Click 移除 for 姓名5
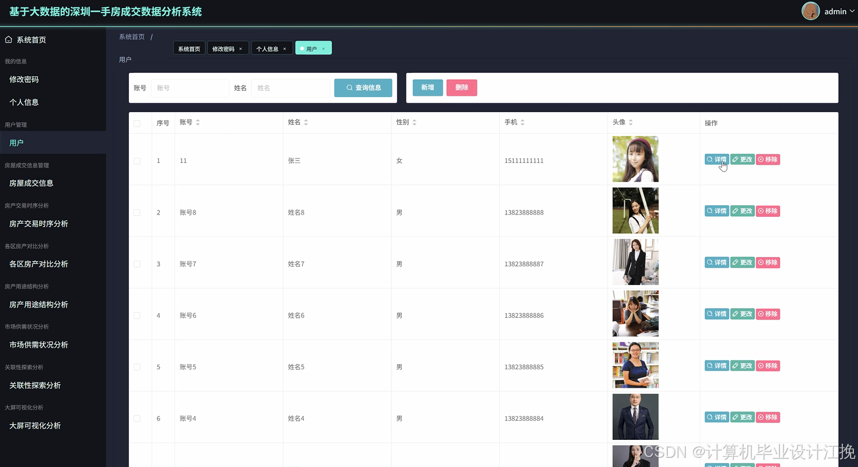The width and height of the screenshot is (858, 467). click(768, 366)
